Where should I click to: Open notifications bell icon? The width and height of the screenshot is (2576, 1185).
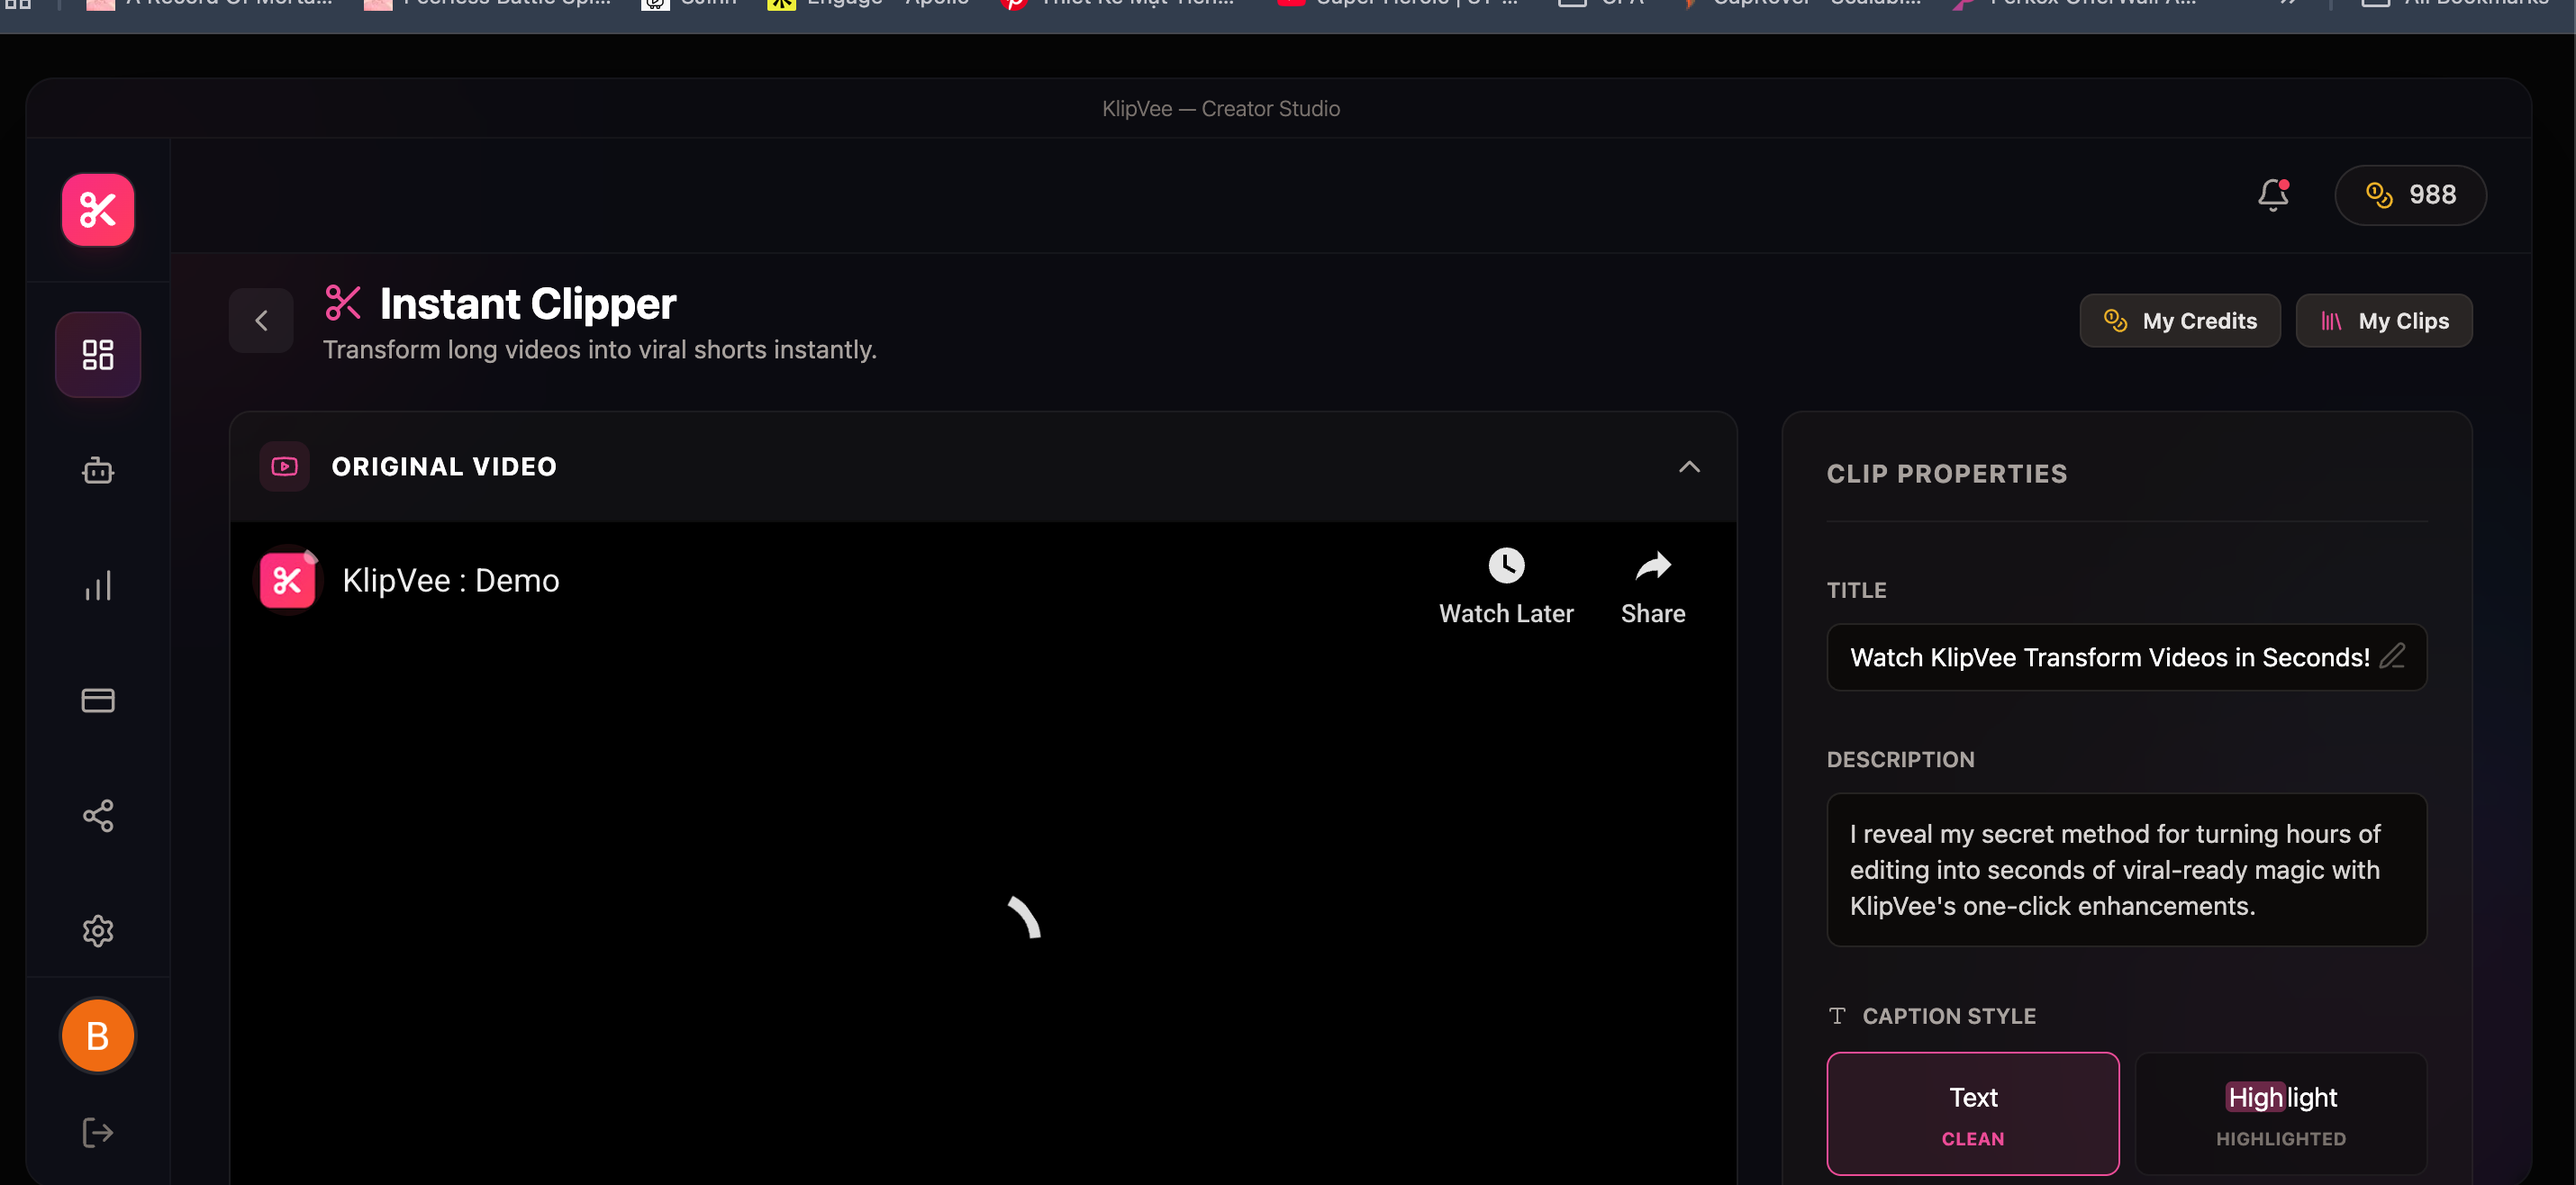pyautogui.click(x=2272, y=194)
